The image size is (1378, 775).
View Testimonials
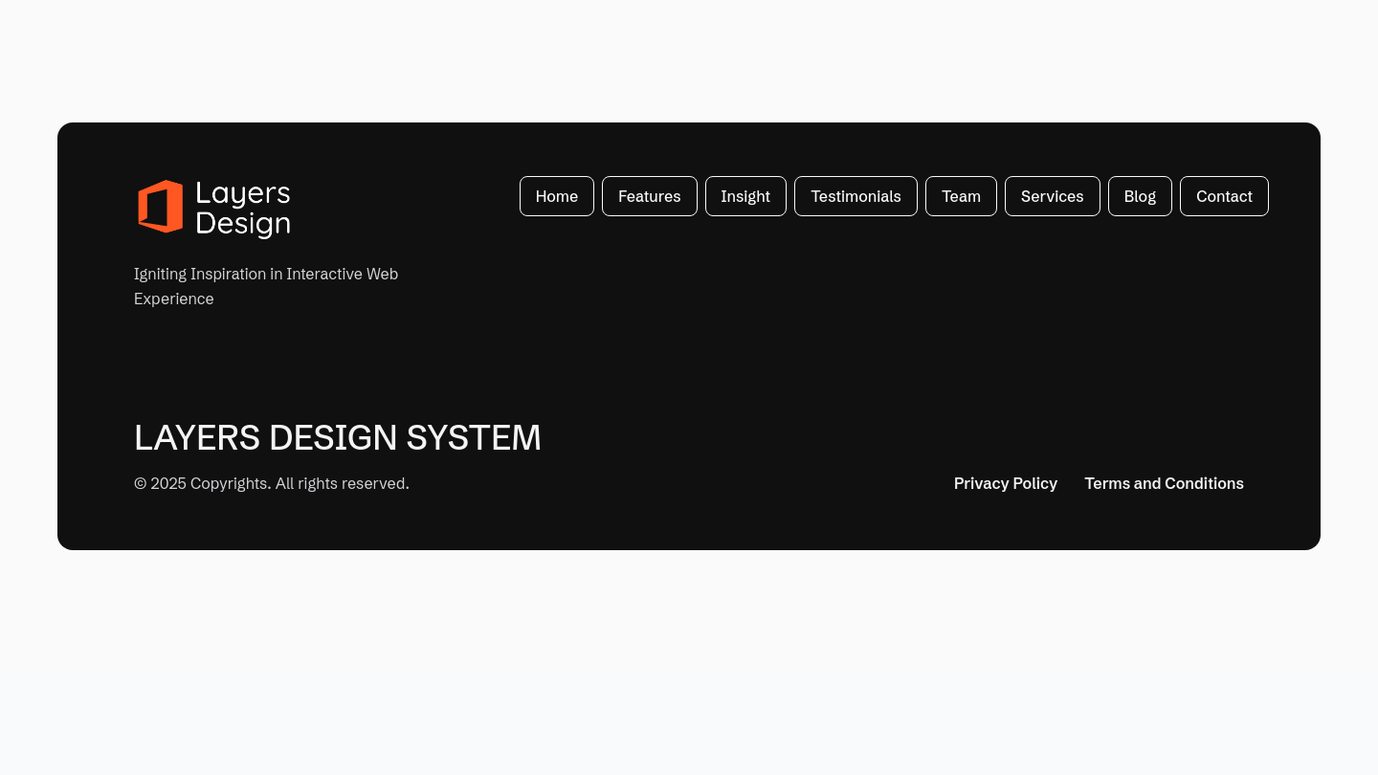click(x=856, y=196)
